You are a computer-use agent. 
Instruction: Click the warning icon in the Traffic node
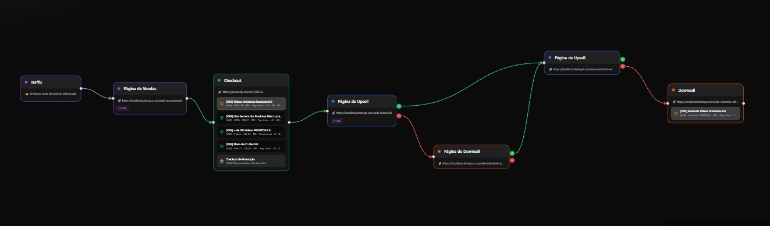26,94
